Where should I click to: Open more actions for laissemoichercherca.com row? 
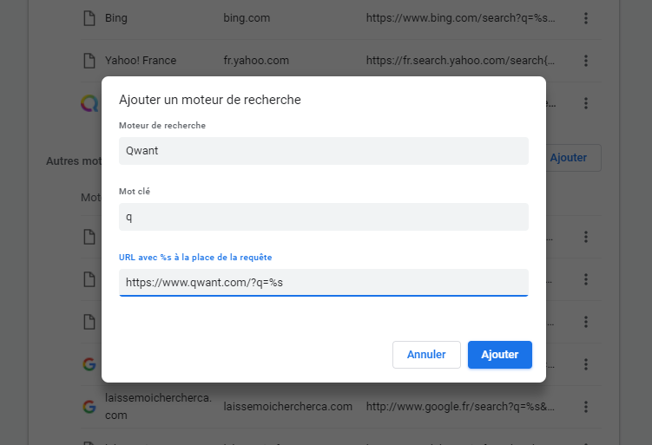[586, 406]
